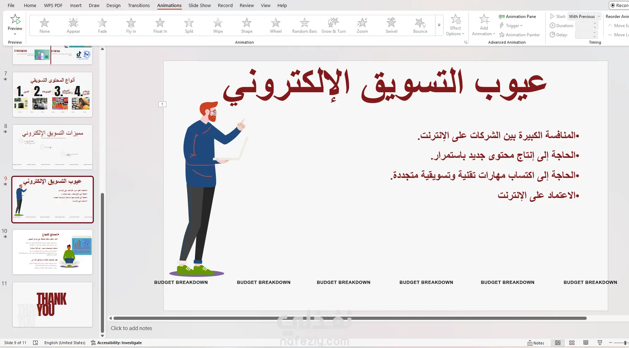Image resolution: width=629 pixels, height=348 pixels.
Task: Open the Trigger dropdown
Action: [x=511, y=26]
